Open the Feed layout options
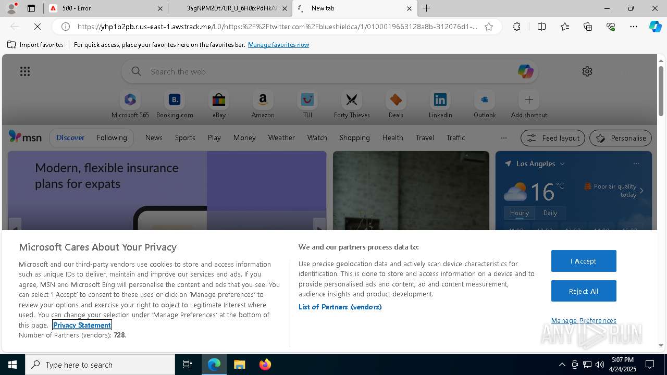The height and width of the screenshot is (375, 667). pyautogui.click(x=553, y=138)
